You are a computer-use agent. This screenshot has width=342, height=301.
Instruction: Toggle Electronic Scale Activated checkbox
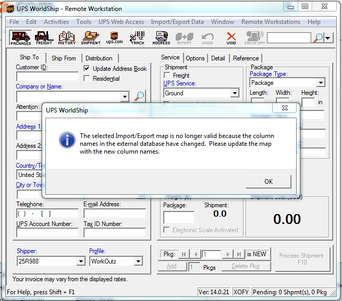point(166,230)
